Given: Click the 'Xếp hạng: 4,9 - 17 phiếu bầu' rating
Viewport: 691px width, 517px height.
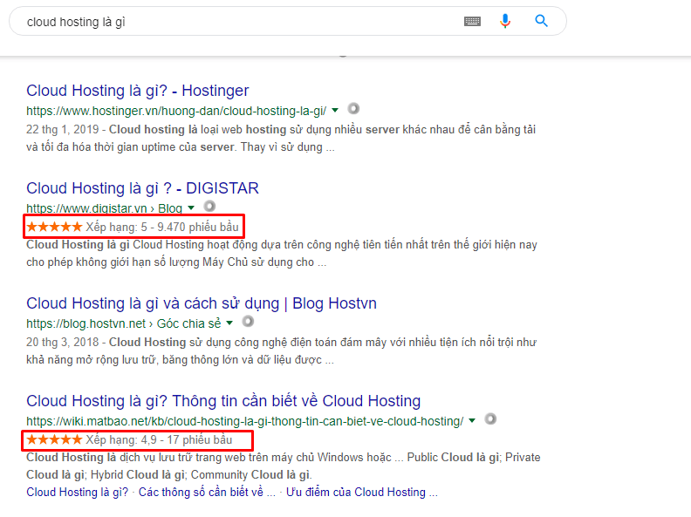Looking at the screenshot, I should coord(129,439).
